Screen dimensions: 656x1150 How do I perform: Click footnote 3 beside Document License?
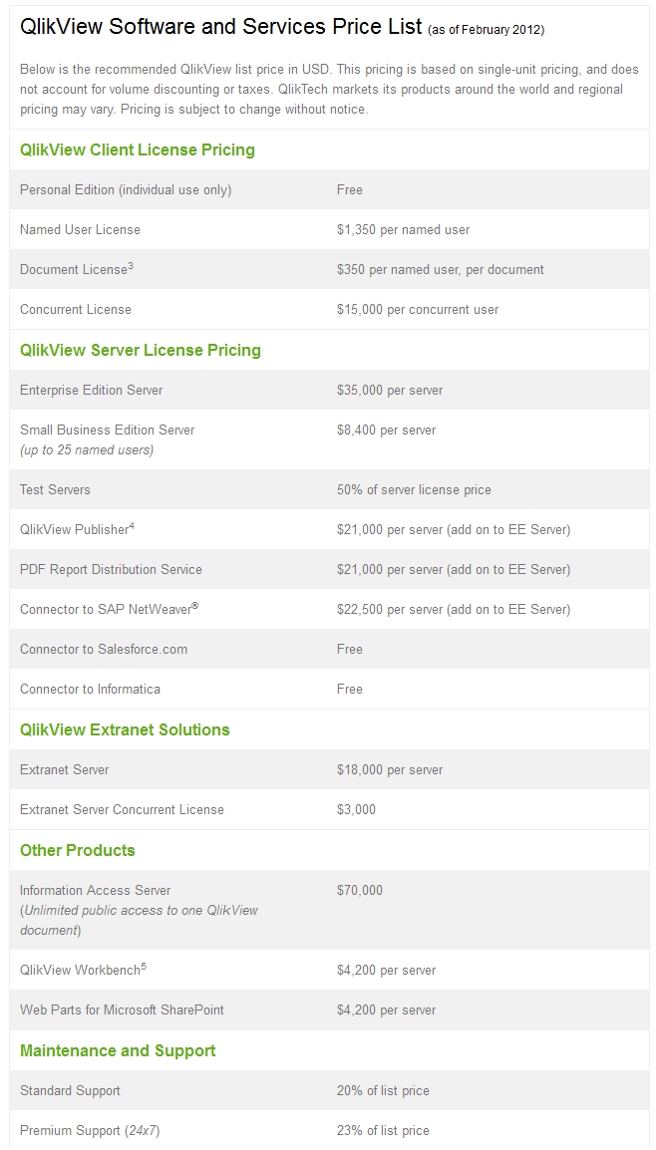point(131,266)
